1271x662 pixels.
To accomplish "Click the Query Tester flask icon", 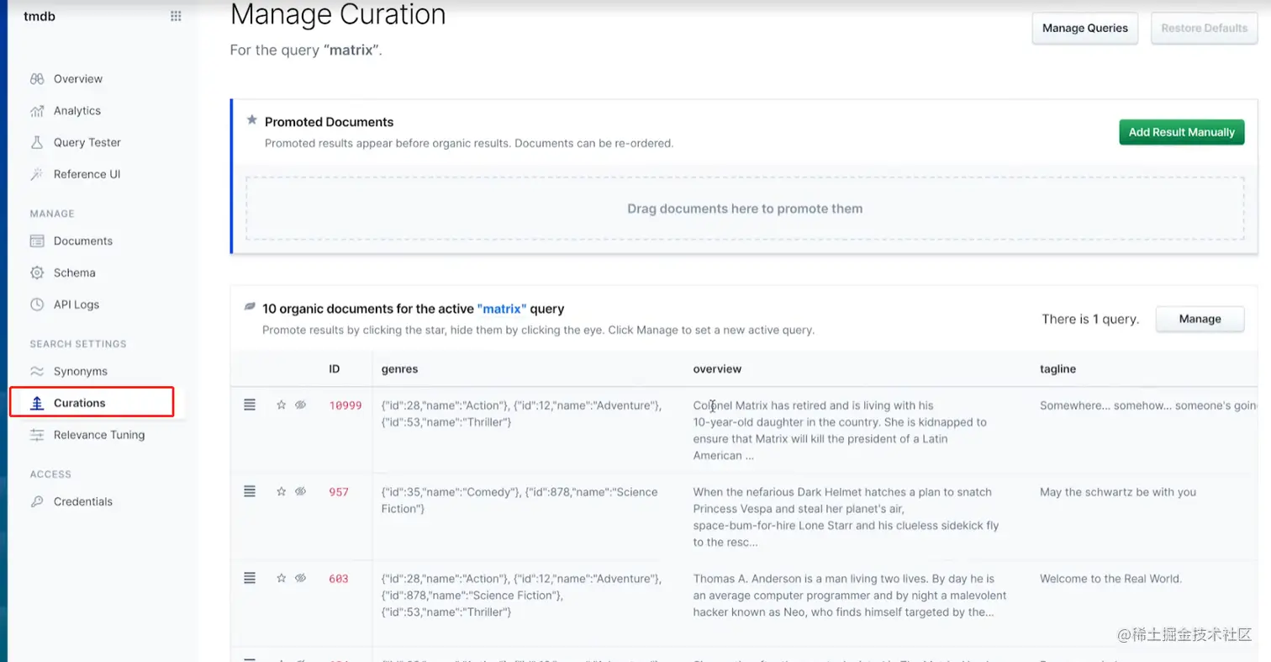I will click(37, 142).
